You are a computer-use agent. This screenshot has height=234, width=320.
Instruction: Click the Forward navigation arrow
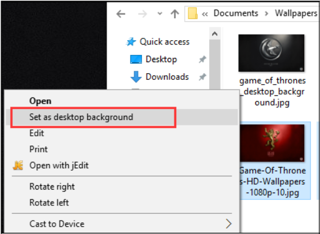click(143, 14)
